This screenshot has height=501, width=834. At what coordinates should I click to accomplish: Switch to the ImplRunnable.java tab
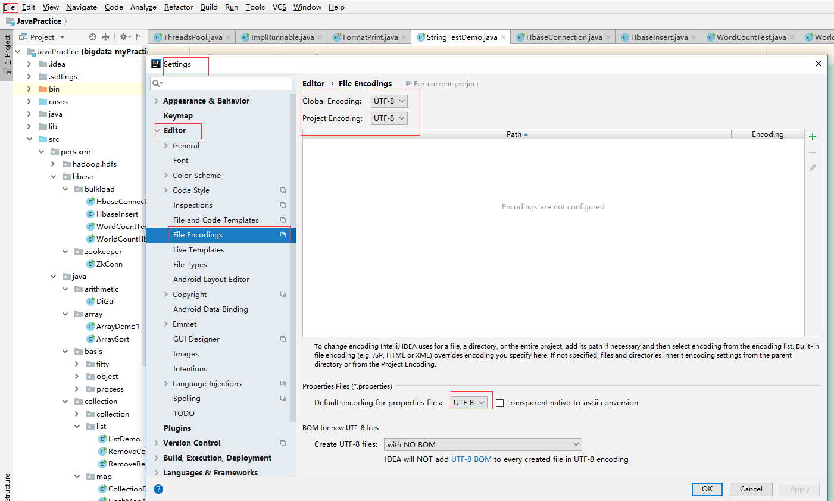tap(282, 37)
